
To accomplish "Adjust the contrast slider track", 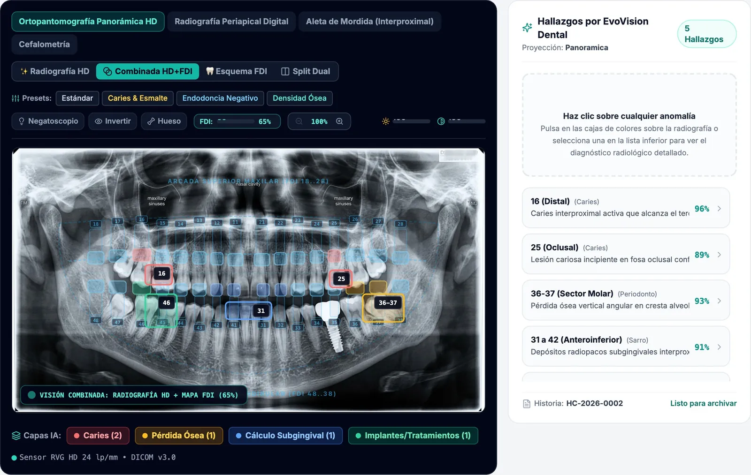I will tap(467, 121).
